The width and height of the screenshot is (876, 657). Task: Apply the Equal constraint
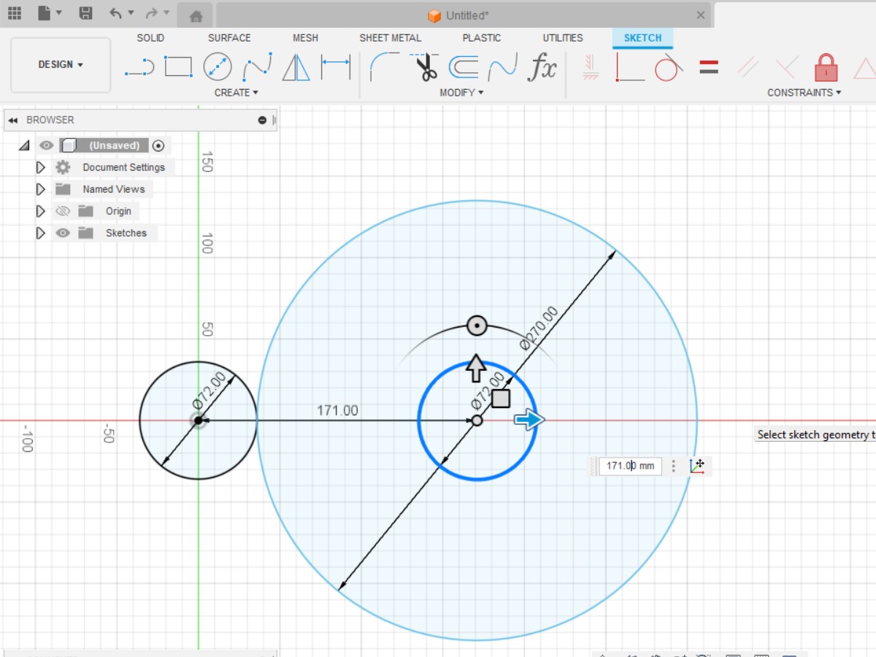tap(707, 66)
